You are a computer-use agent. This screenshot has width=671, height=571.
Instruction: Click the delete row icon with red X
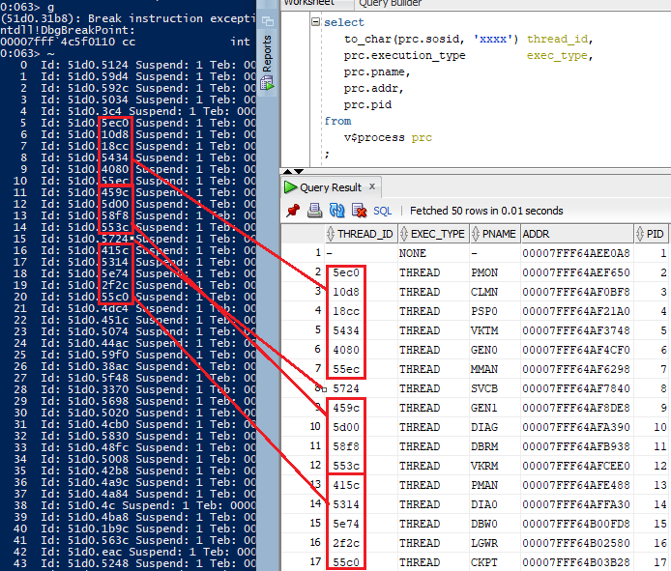[359, 211]
